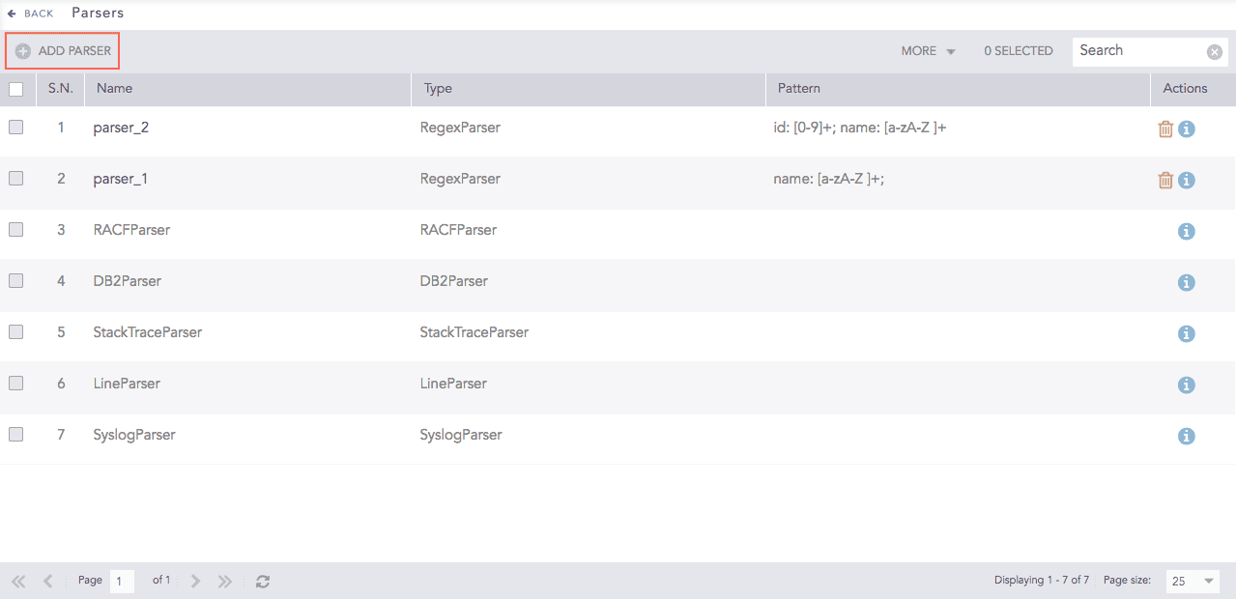The width and height of the screenshot is (1236, 599).
Task: Open the Actions column header
Action: [1184, 88]
